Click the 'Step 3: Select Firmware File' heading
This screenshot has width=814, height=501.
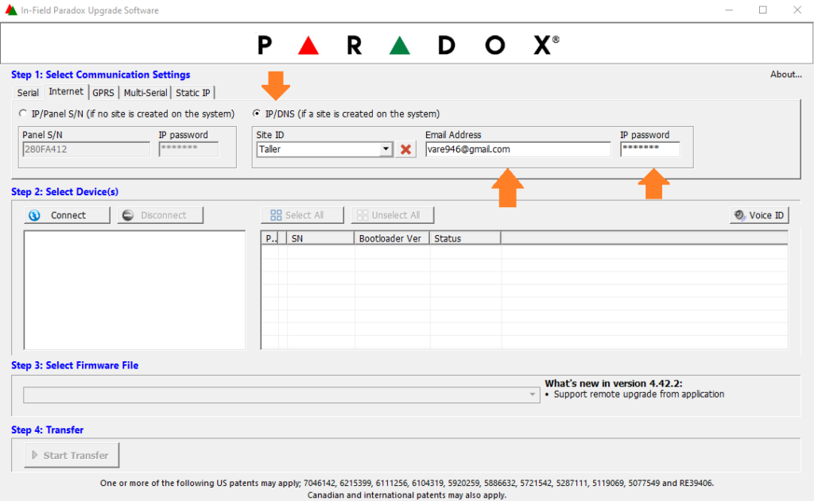75,366
